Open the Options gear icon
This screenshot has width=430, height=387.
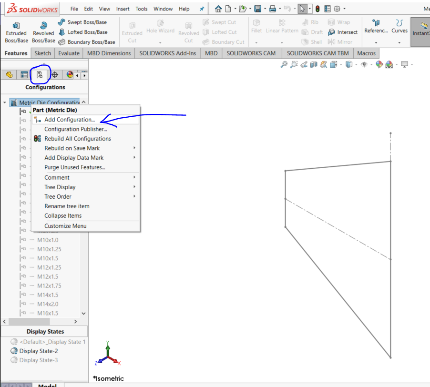point(337,9)
